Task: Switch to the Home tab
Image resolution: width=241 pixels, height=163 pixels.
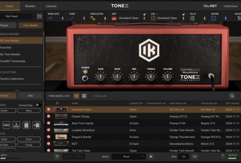Action: 10,6
